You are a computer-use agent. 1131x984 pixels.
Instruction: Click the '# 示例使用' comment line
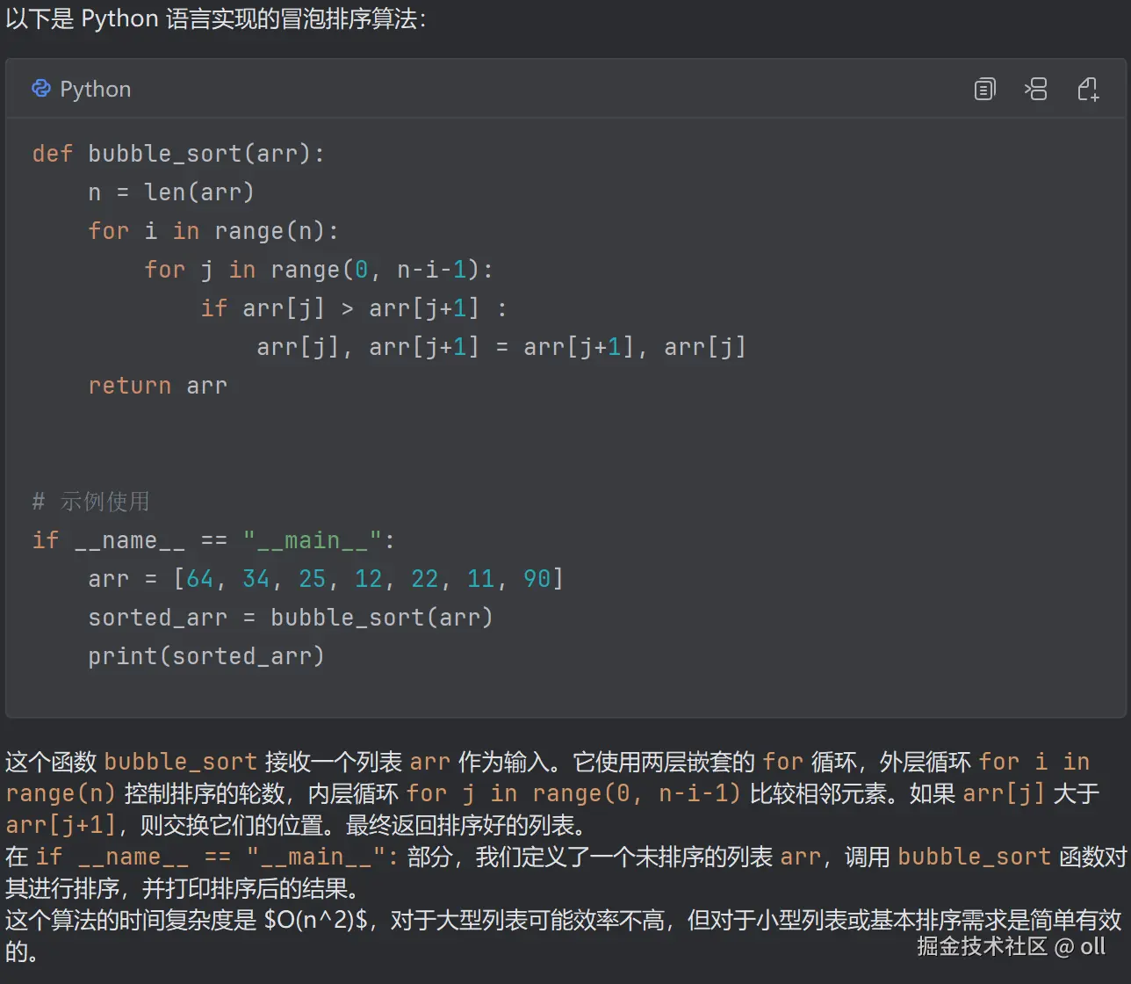coord(90,502)
